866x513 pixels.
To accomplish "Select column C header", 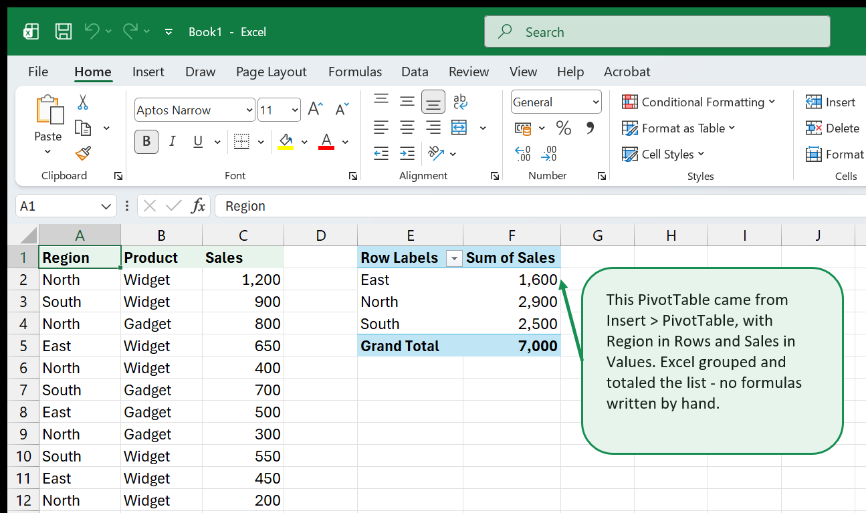I will (243, 235).
